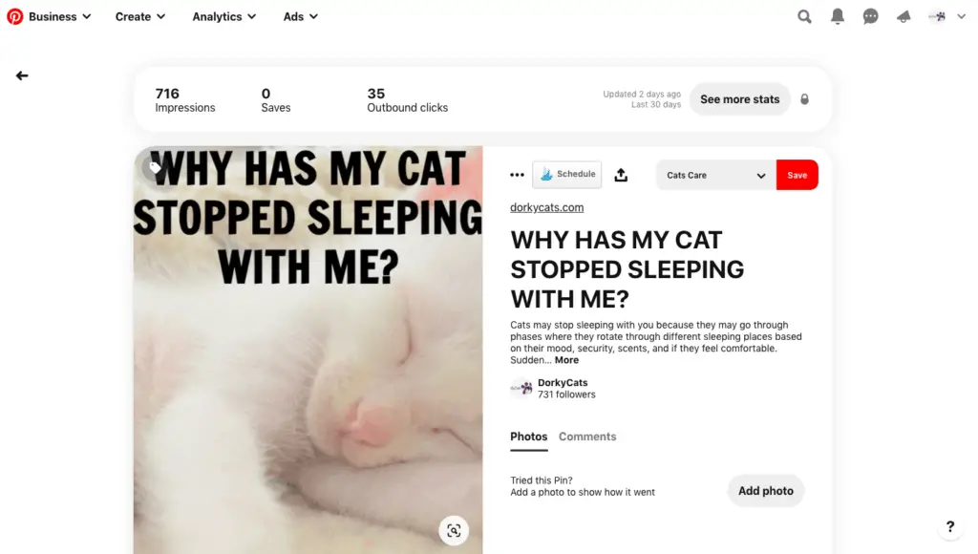Click the share upload icon
Image resolution: width=978 pixels, height=554 pixels.
pyautogui.click(x=621, y=175)
